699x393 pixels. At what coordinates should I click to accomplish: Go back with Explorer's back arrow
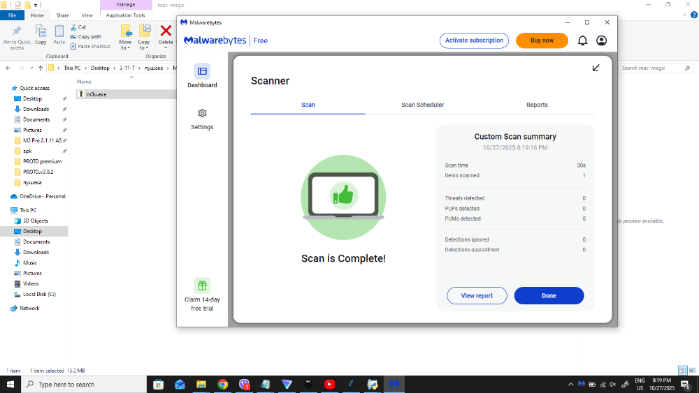click(x=8, y=68)
